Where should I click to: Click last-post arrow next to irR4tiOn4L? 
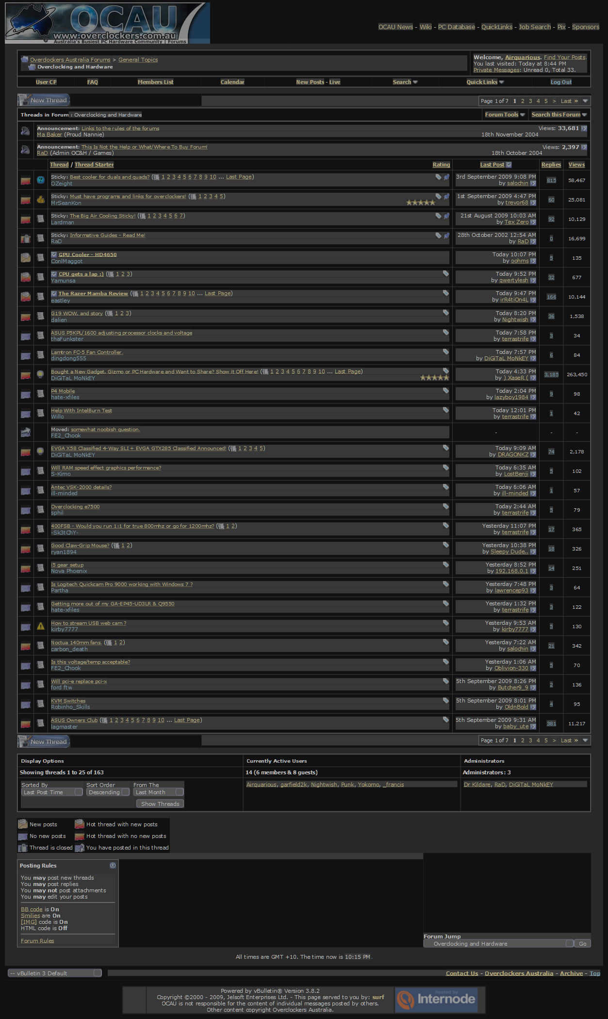[x=533, y=300]
